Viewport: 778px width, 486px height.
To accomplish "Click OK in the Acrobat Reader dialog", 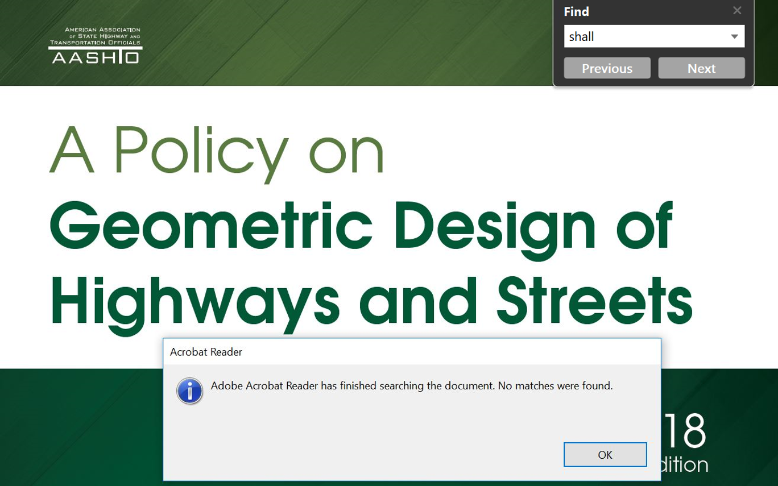I will (605, 455).
